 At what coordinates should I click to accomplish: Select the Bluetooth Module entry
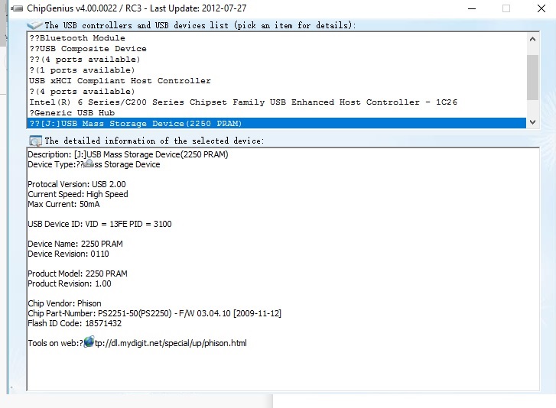coord(277,38)
